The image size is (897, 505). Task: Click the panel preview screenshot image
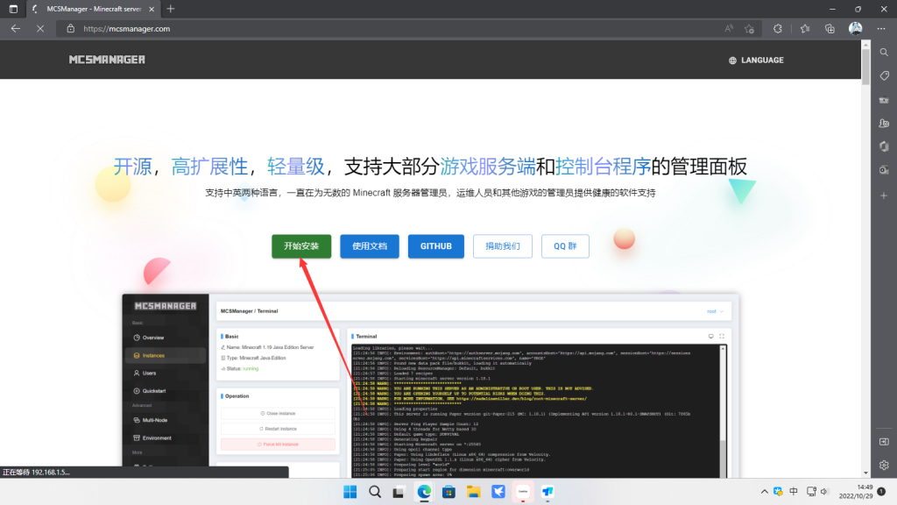[x=430, y=386]
